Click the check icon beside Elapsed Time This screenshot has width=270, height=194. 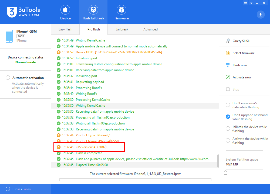click(x=59, y=165)
